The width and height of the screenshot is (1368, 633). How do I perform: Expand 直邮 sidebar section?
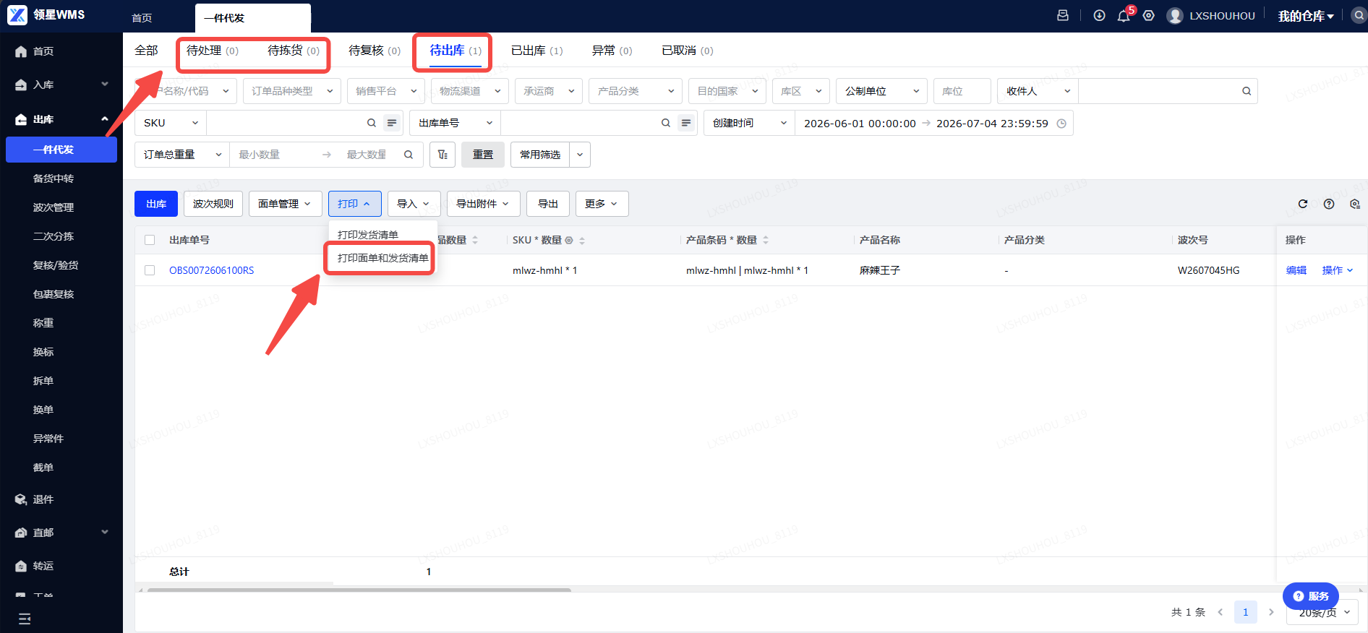click(x=61, y=533)
